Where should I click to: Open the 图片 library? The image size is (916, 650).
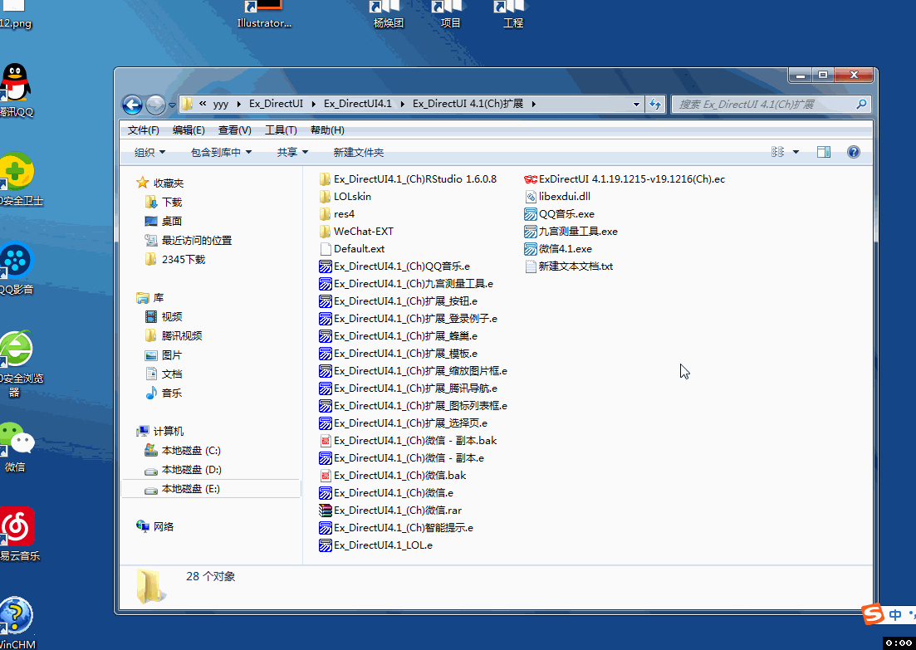pyautogui.click(x=172, y=355)
